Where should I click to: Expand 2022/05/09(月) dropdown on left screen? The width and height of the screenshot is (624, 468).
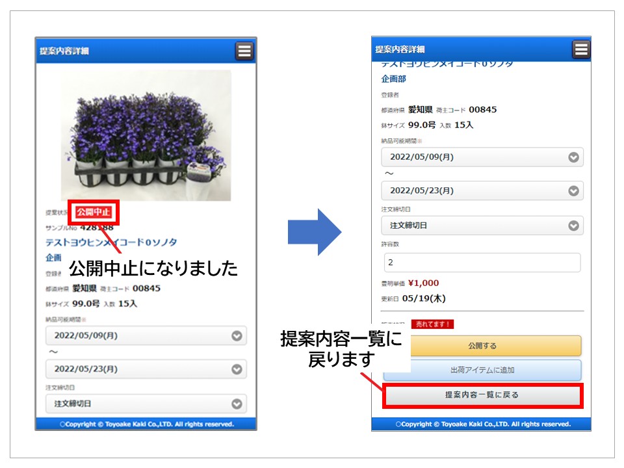pos(146,335)
